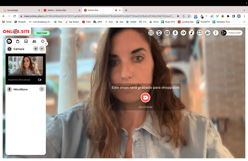Image resolution: width=248 pixels, height=161 pixels.
Task: Collapse the left side panel with arrow
Action: point(46,44)
